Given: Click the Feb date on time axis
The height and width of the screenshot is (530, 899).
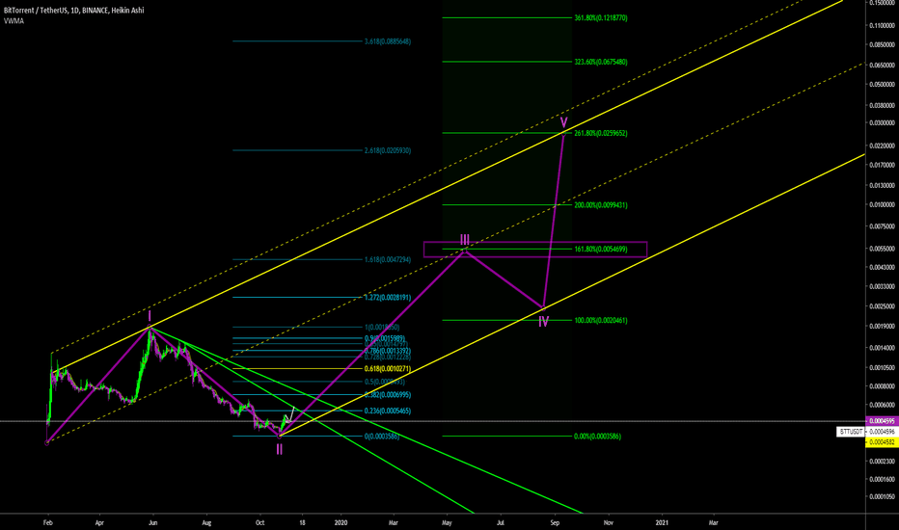Looking at the screenshot, I should (x=48, y=522).
